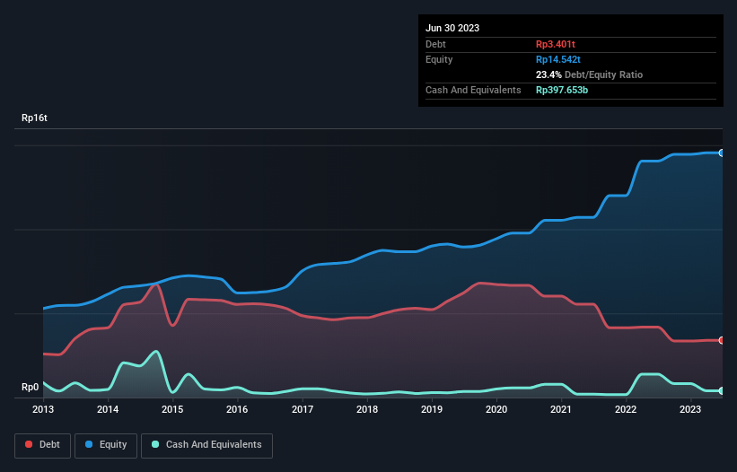Click the 2021 x-axis label
The width and height of the screenshot is (737, 472).
(x=561, y=409)
